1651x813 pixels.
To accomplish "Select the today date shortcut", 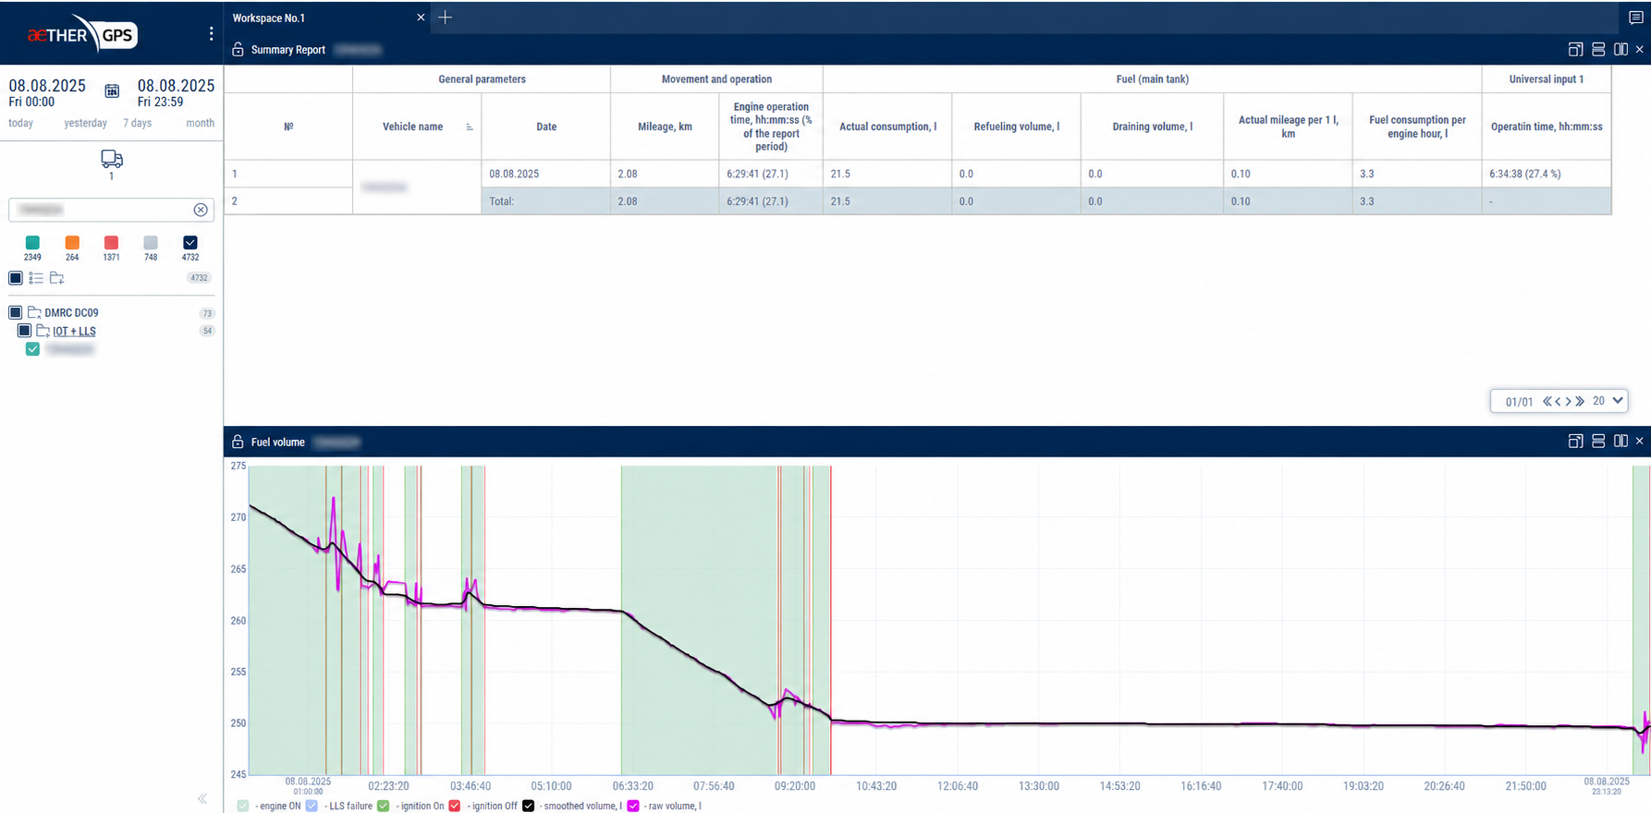I will point(21,123).
